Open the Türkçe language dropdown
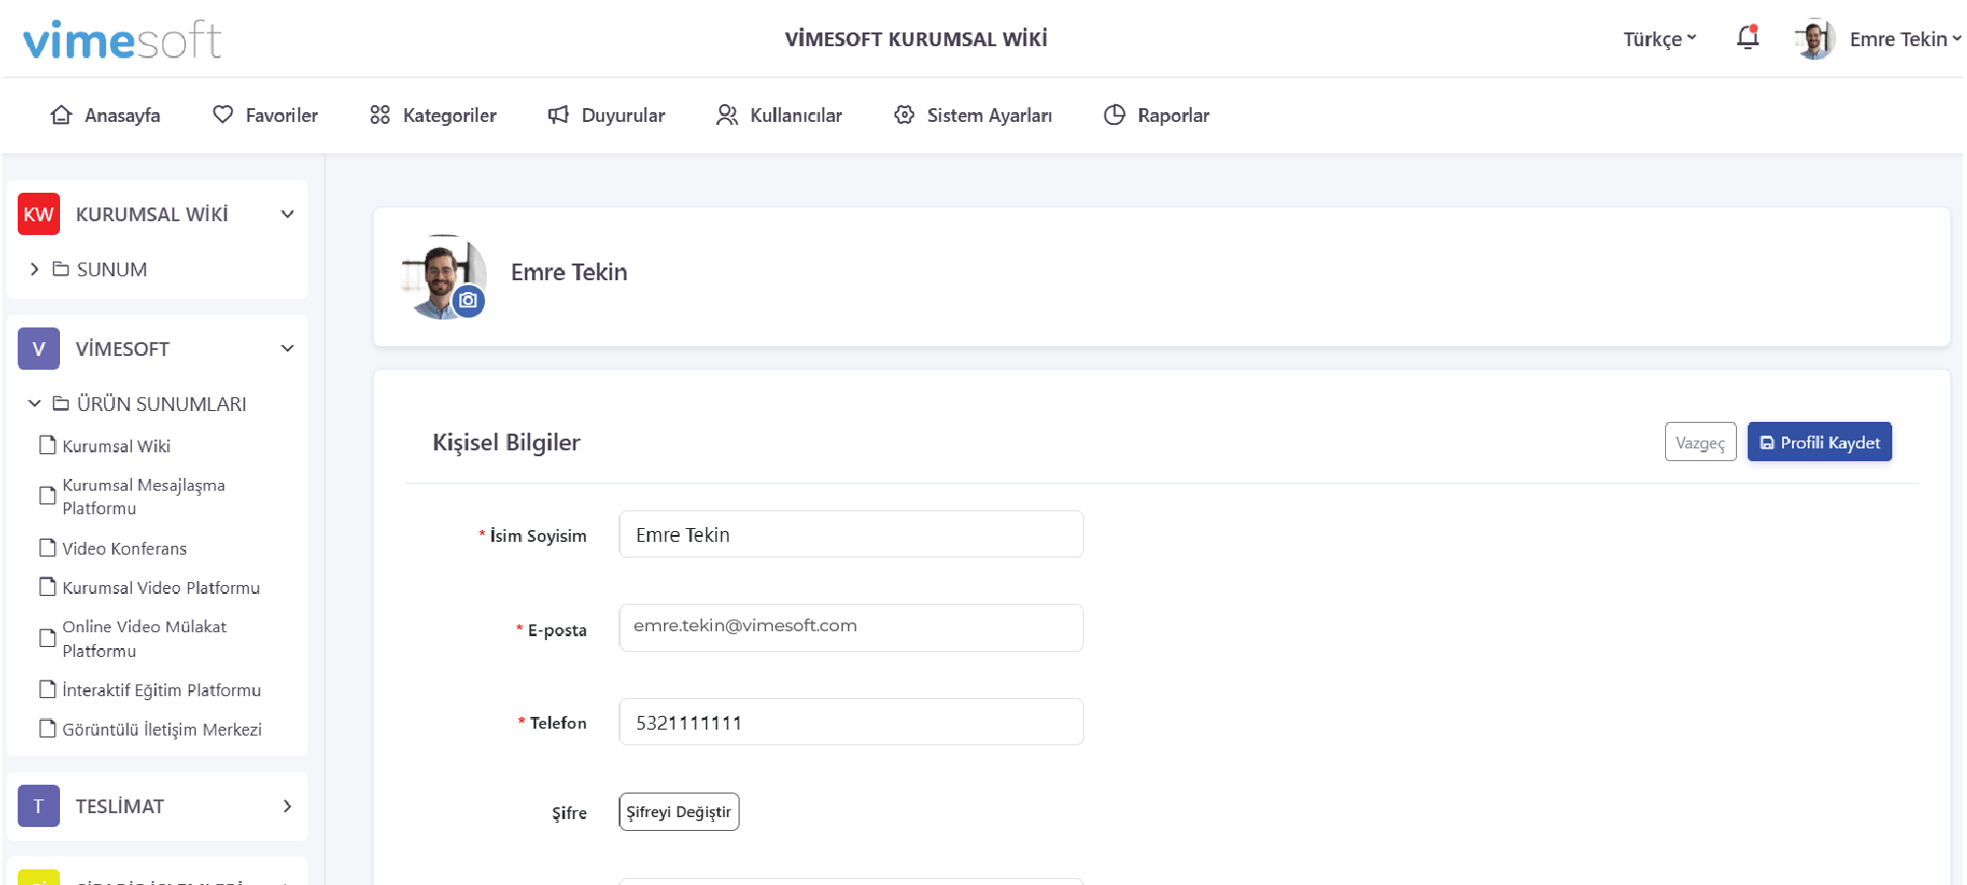The height and width of the screenshot is (885, 1967). (x=1660, y=39)
